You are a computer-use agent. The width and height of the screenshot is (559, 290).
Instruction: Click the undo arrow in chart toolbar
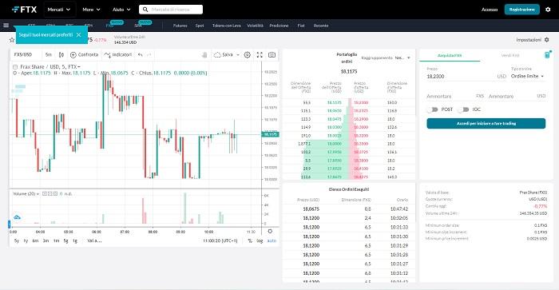pyautogui.click(x=141, y=54)
